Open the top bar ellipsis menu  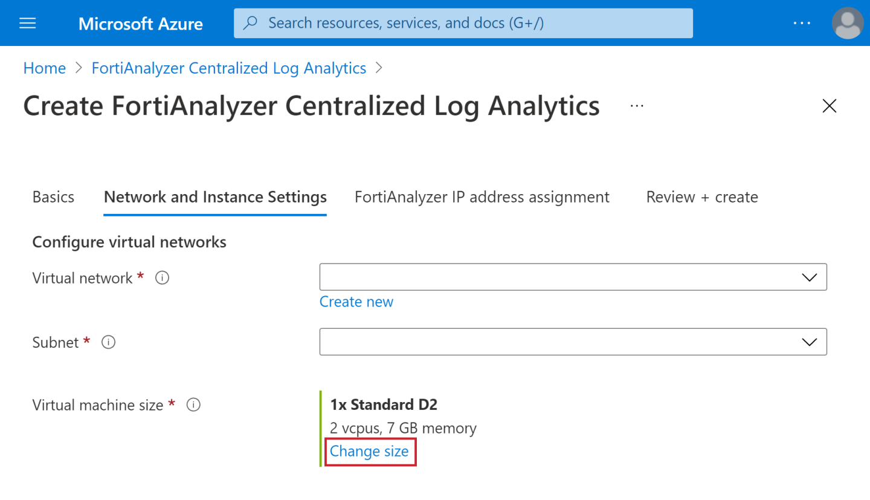[802, 24]
